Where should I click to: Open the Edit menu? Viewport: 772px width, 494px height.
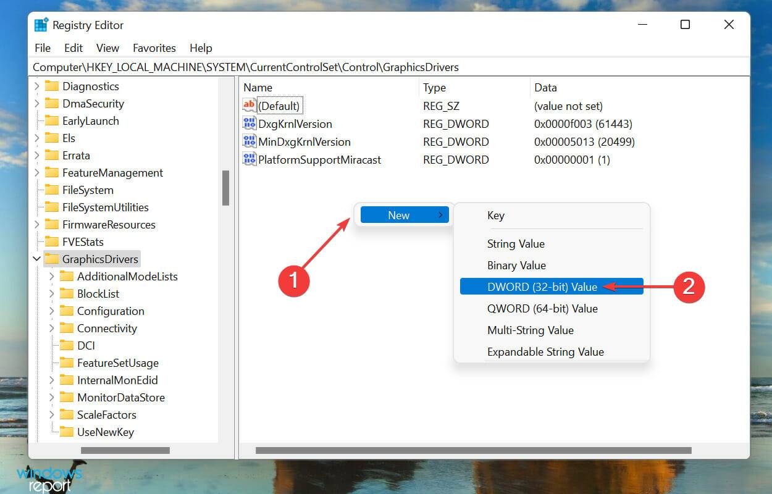(73, 48)
